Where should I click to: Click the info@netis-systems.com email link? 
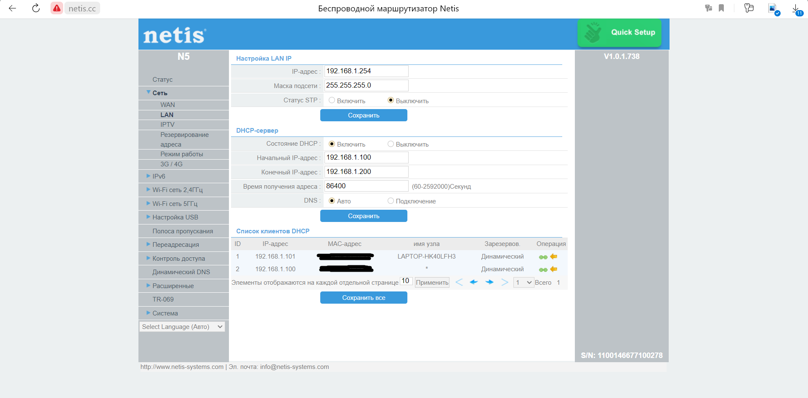pyautogui.click(x=295, y=366)
